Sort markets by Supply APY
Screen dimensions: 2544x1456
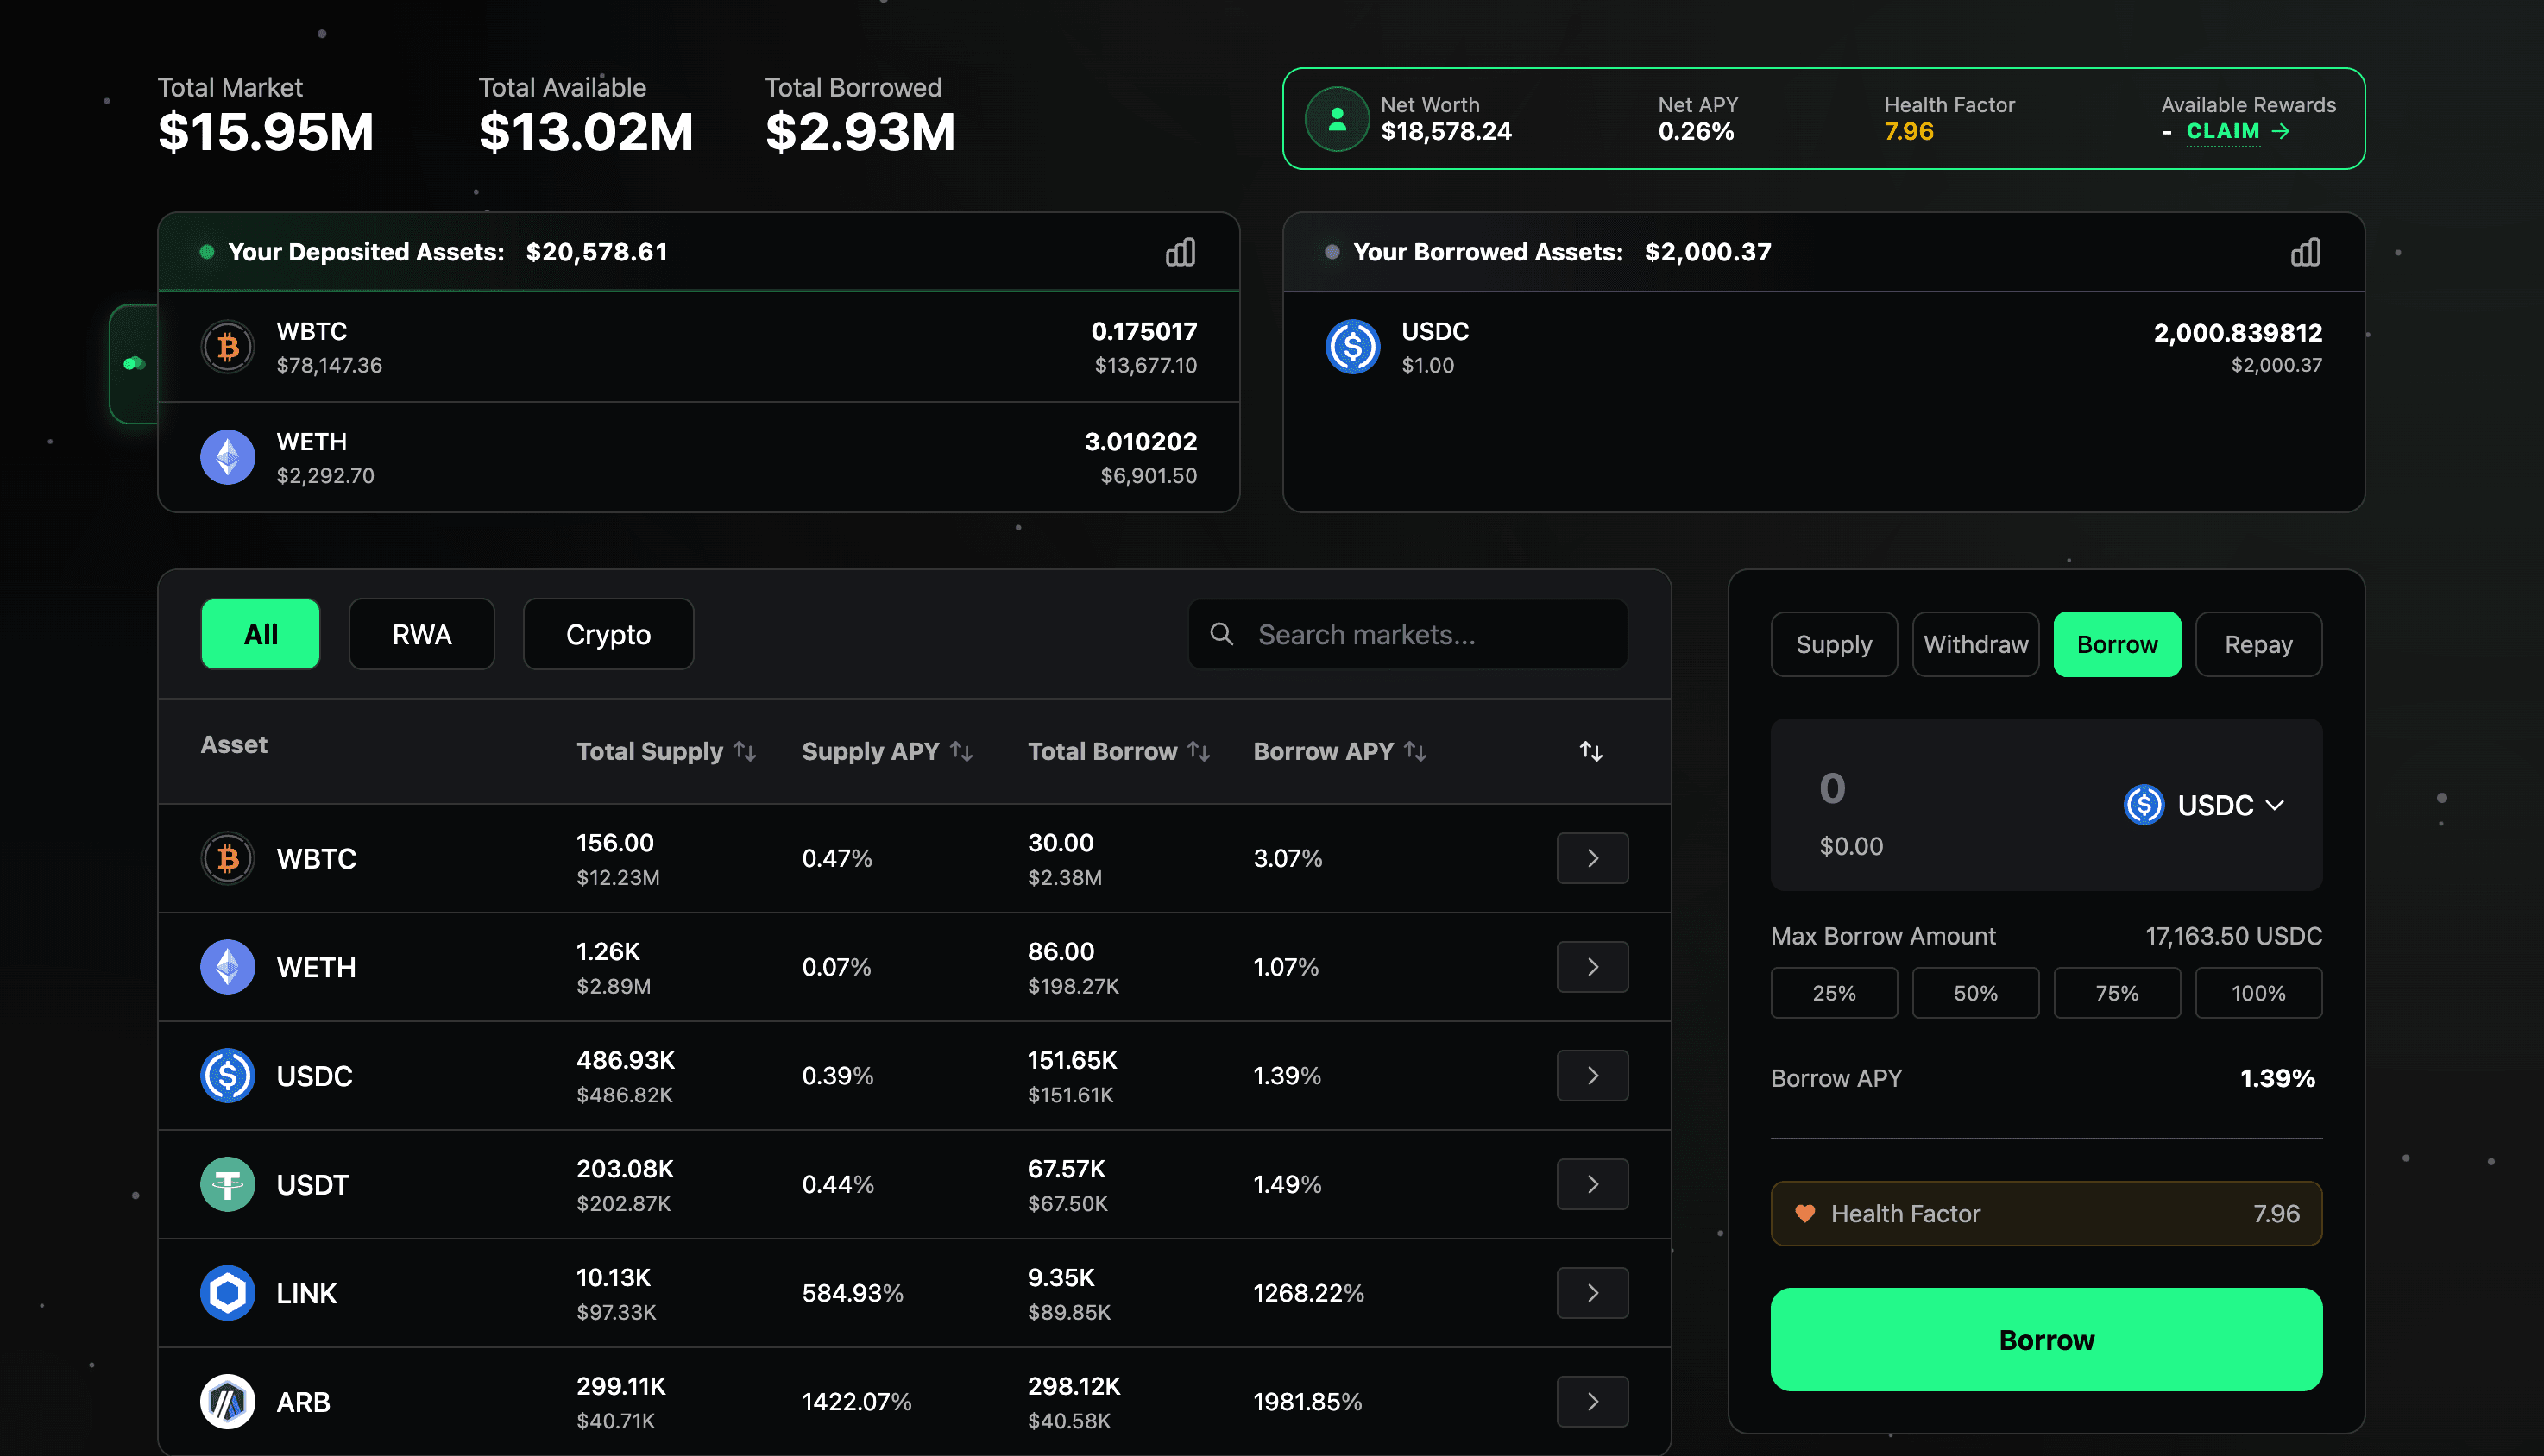coord(962,751)
